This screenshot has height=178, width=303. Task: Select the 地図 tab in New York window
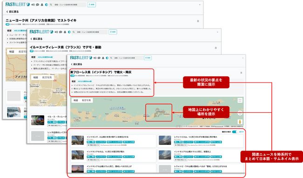(x=12, y=52)
